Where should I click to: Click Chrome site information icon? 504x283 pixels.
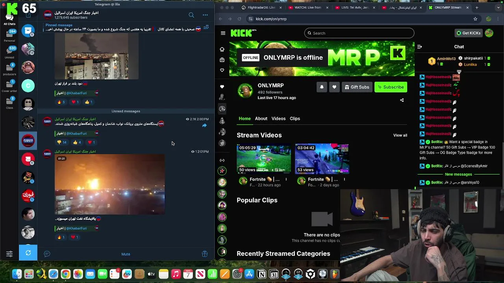pos(250,19)
